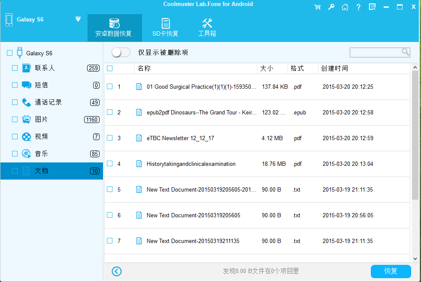Click file icon of epub2pdf Dinosaurs
Screen dimensions: 421x282
(x=139, y=112)
